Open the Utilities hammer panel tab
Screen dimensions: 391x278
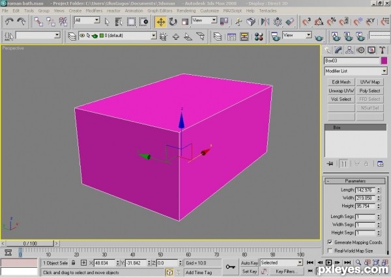coord(383,50)
